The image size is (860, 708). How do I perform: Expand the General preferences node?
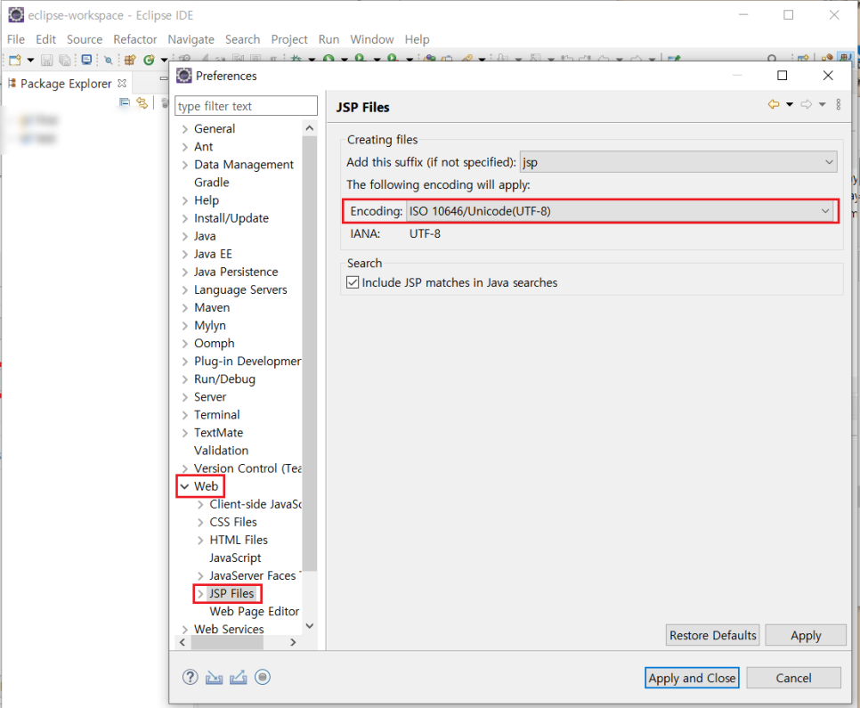click(x=185, y=129)
